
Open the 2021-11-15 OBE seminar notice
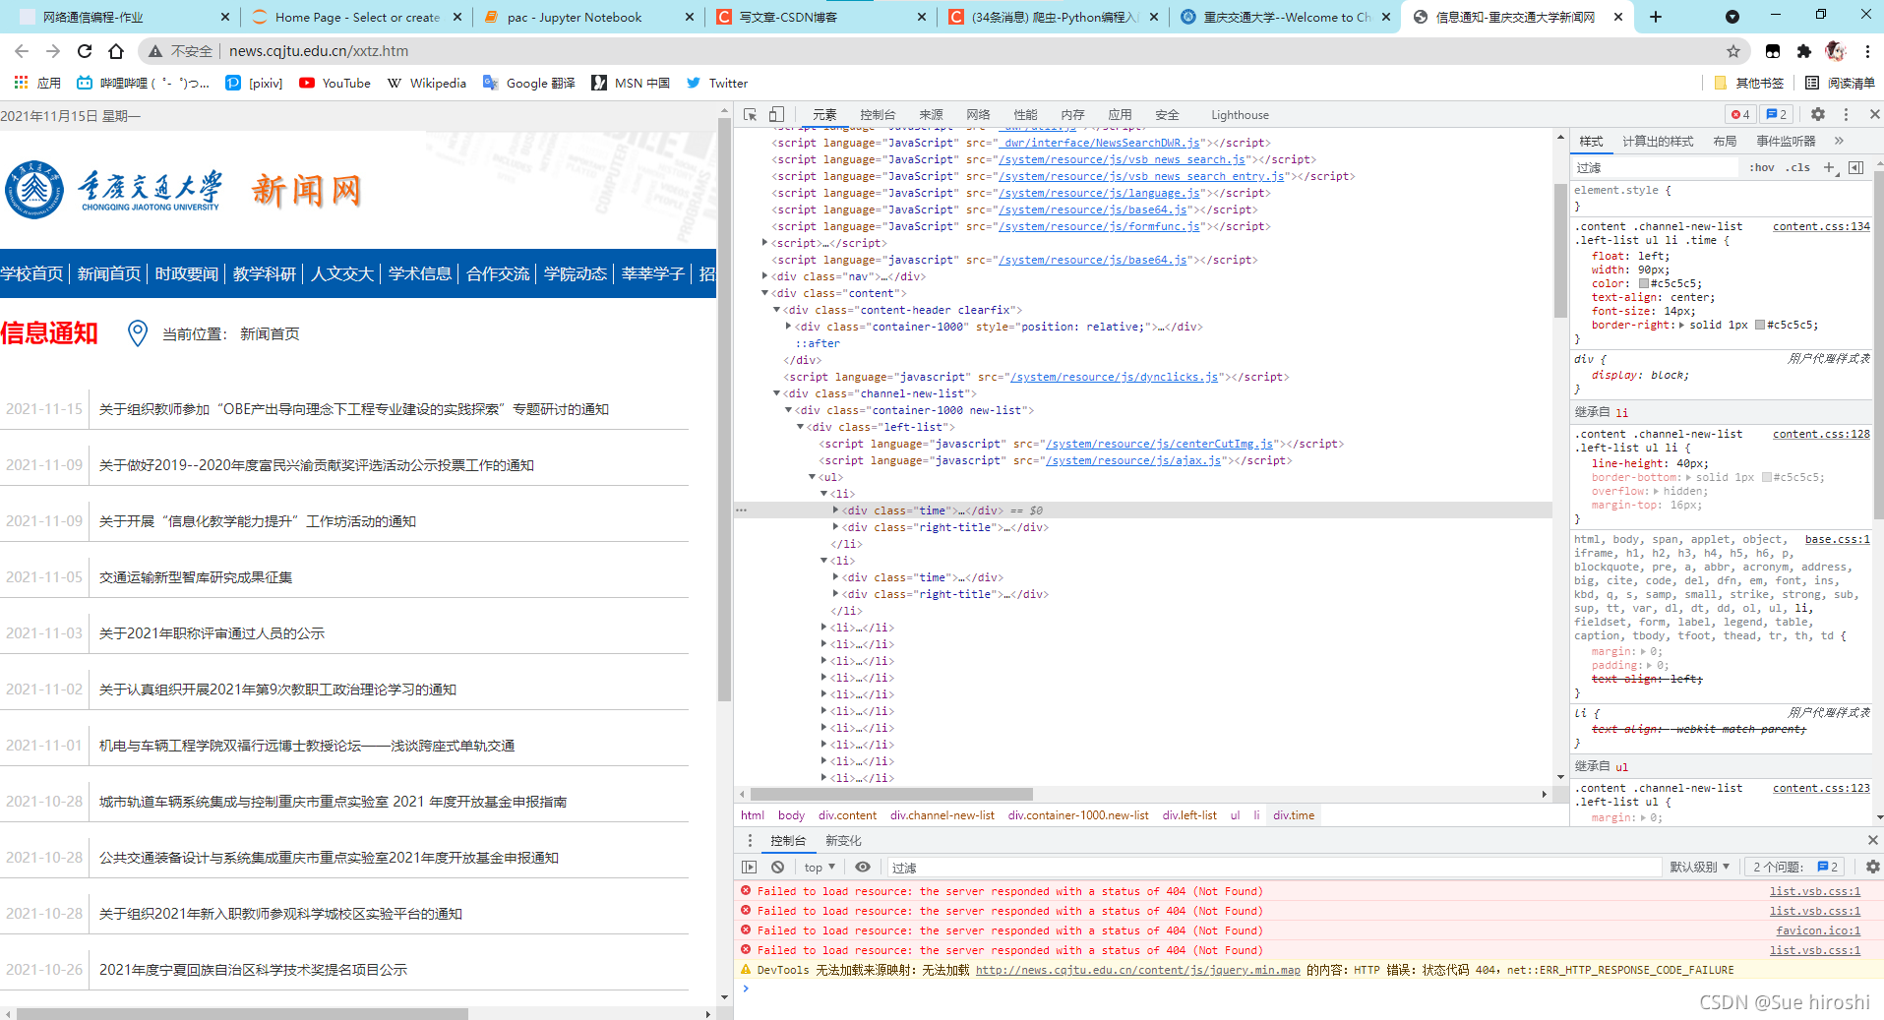354,409
